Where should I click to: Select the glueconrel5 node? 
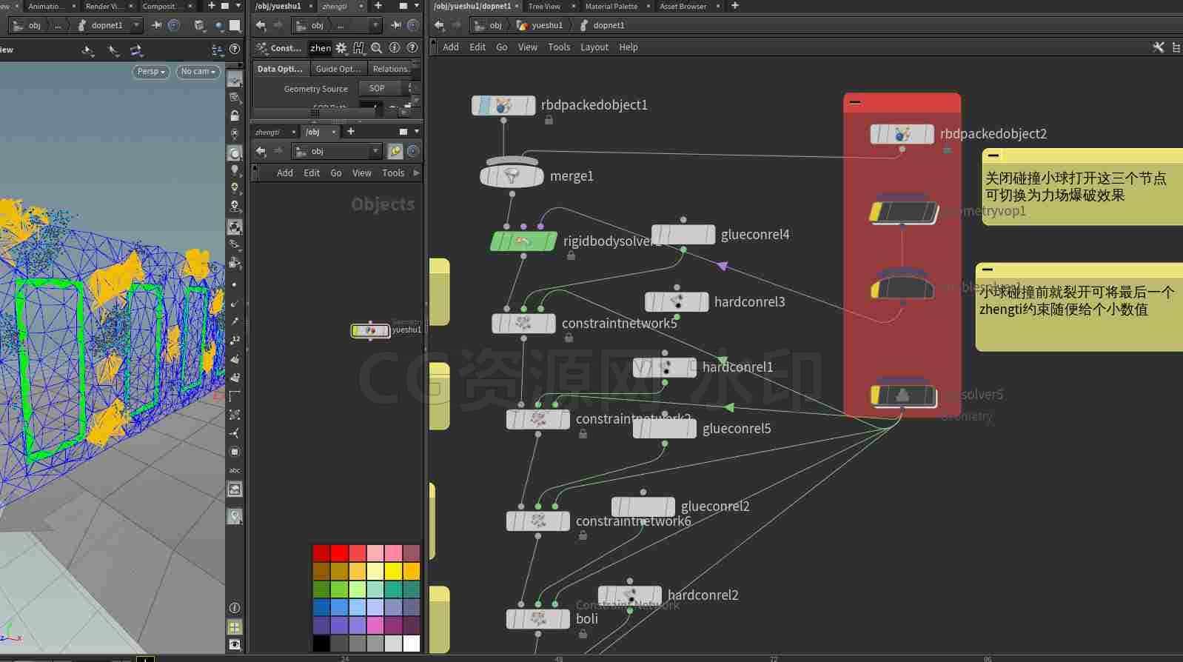pyautogui.click(x=665, y=429)
